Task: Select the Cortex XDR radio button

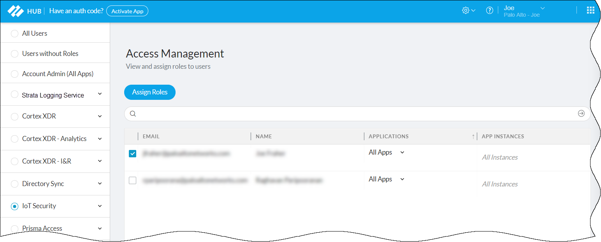Action: pos(14,117)
